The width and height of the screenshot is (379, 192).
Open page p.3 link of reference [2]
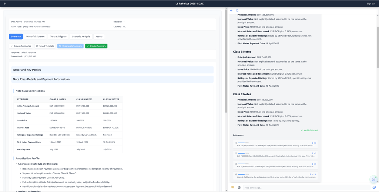pyautogui.click(x=314, y=153)
